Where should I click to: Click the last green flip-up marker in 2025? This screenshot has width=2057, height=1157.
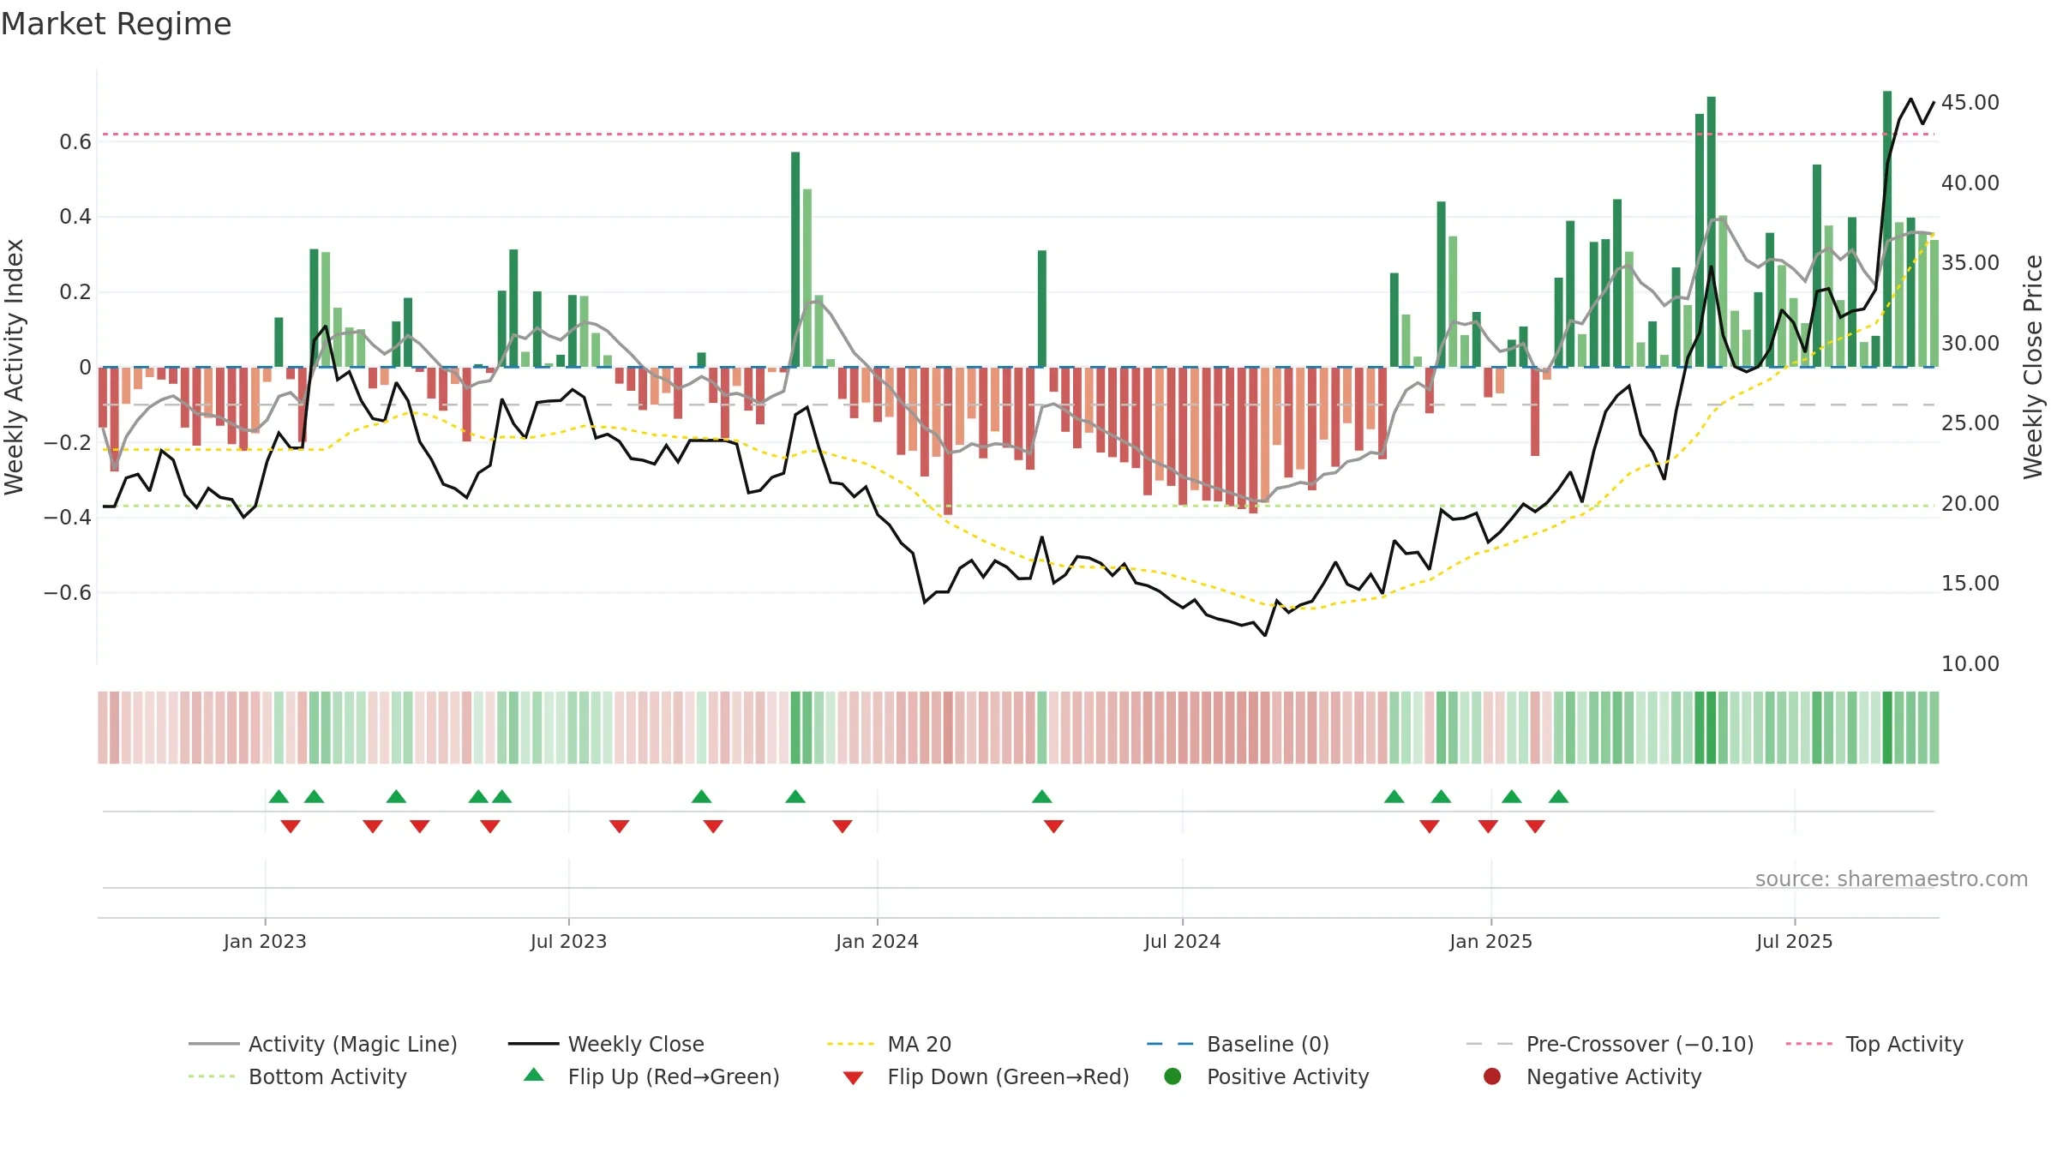click(x=1559, y=796)
